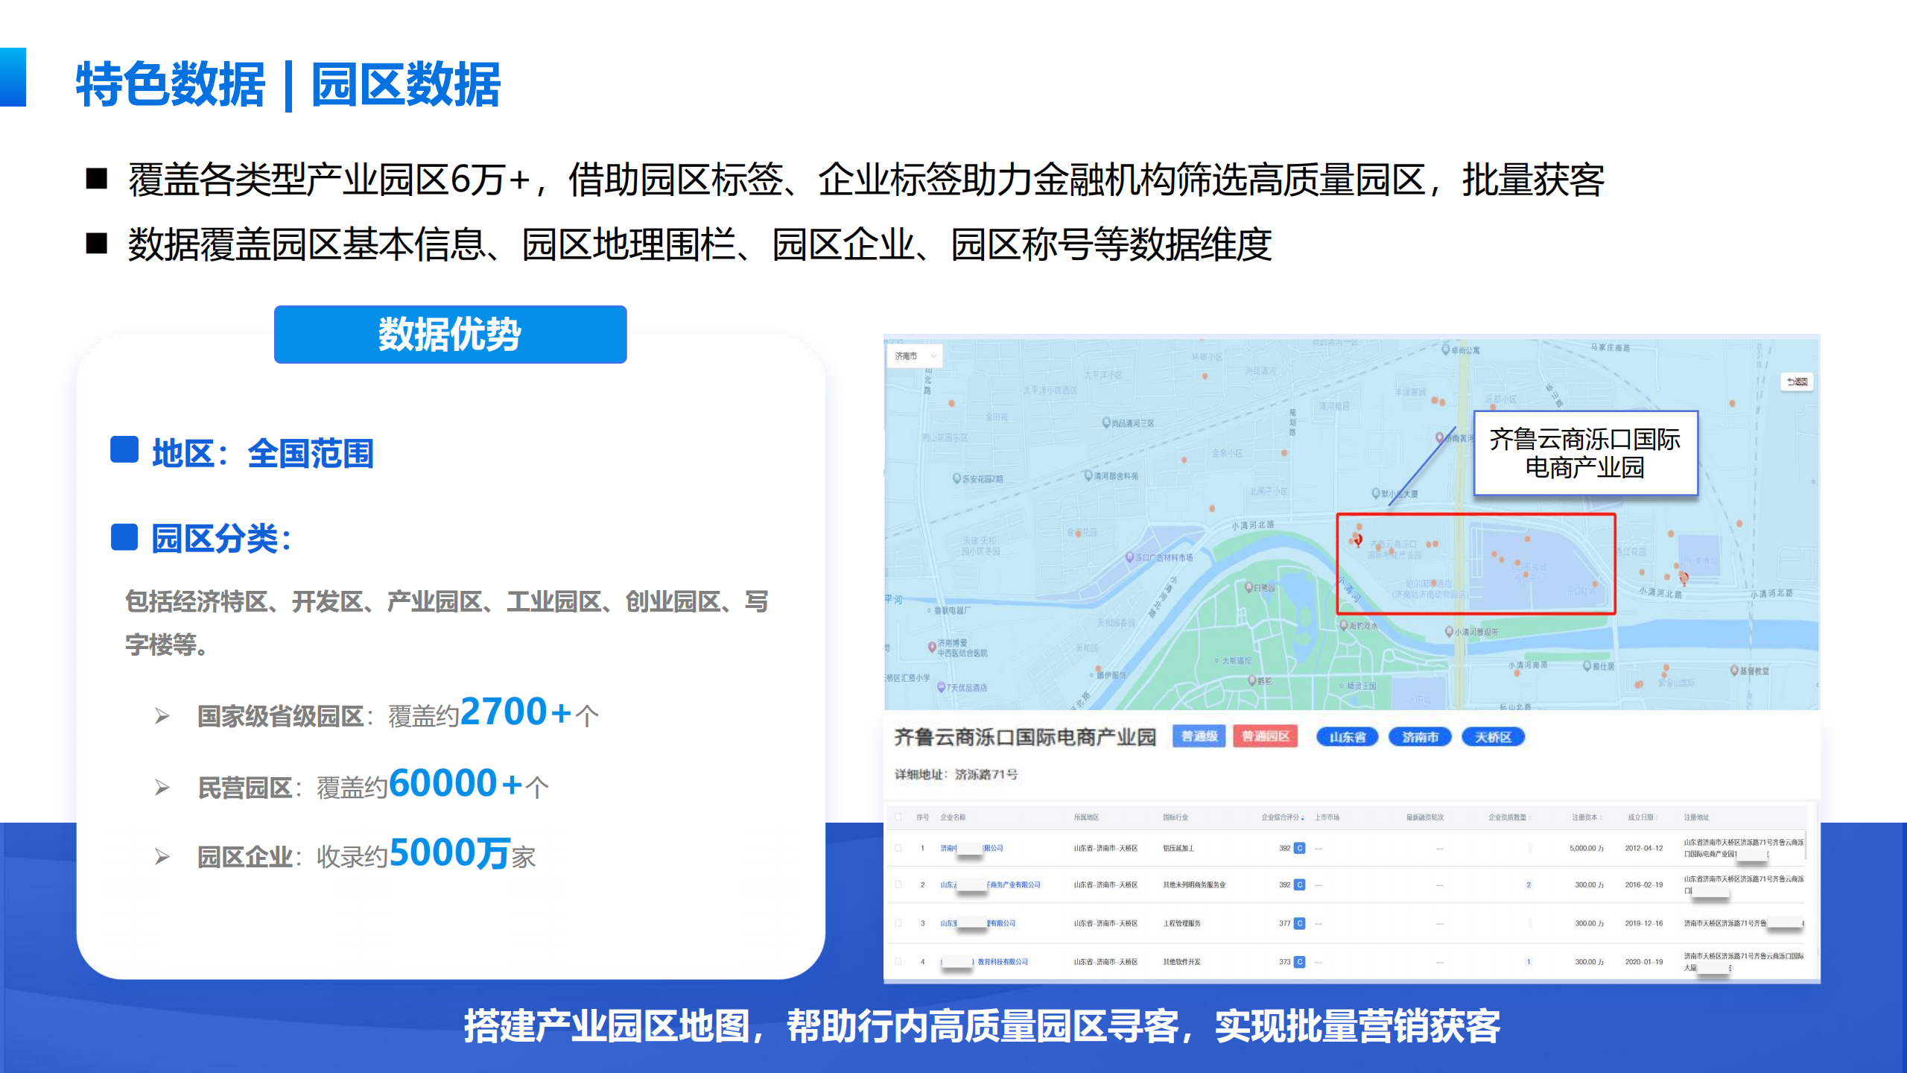The width and height of the screenshot is (1907, 1073).
Task: Click the 卓商公寓 map marker
Action: 1446,349
